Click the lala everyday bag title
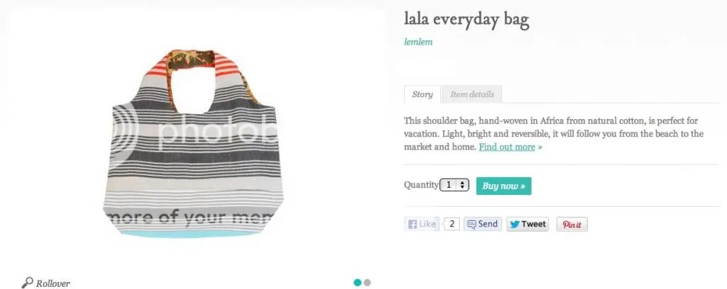 point(466,19)
